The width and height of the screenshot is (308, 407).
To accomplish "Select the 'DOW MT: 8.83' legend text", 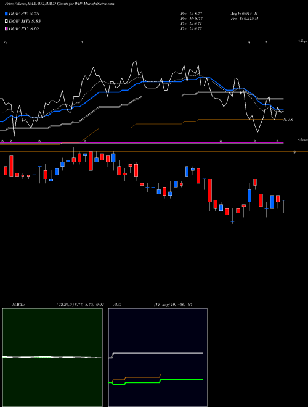I will click(x=25, y=22).
